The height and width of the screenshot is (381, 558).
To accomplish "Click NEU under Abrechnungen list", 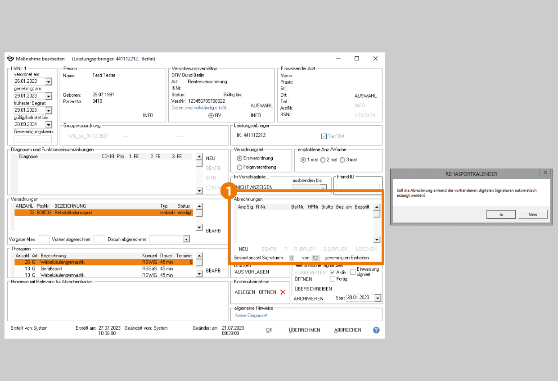I will (243, 249).
